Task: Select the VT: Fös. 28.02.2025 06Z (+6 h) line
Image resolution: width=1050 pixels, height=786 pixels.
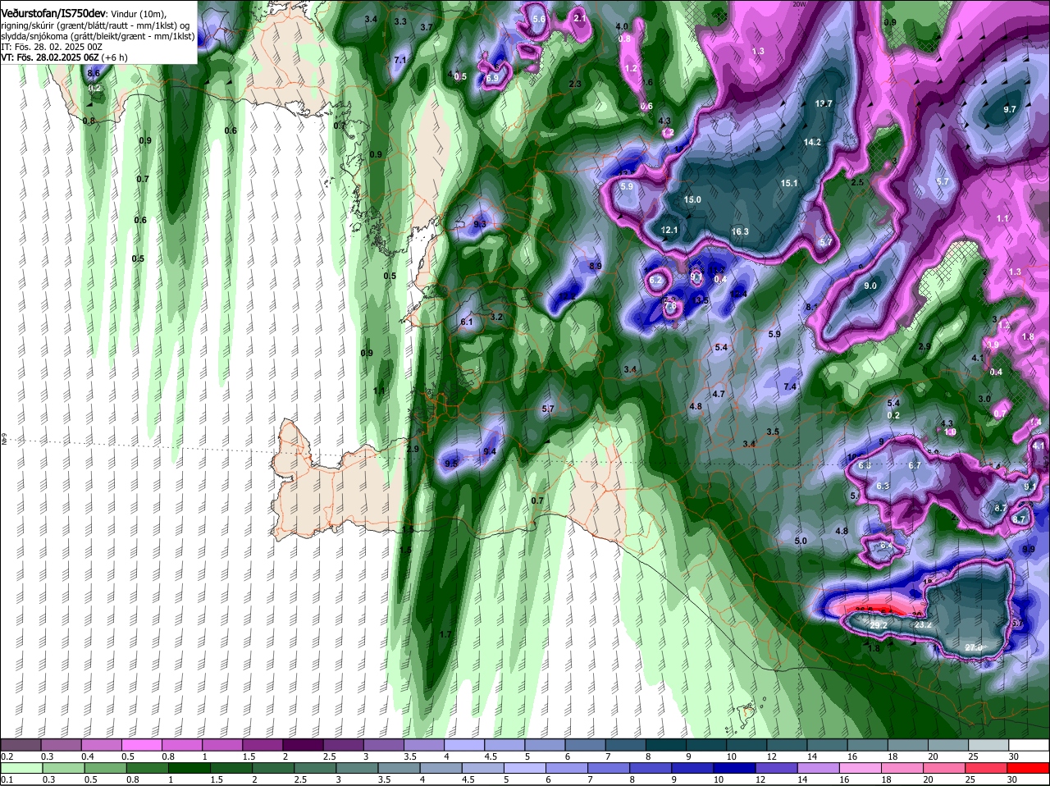Action: click(63, 58)
